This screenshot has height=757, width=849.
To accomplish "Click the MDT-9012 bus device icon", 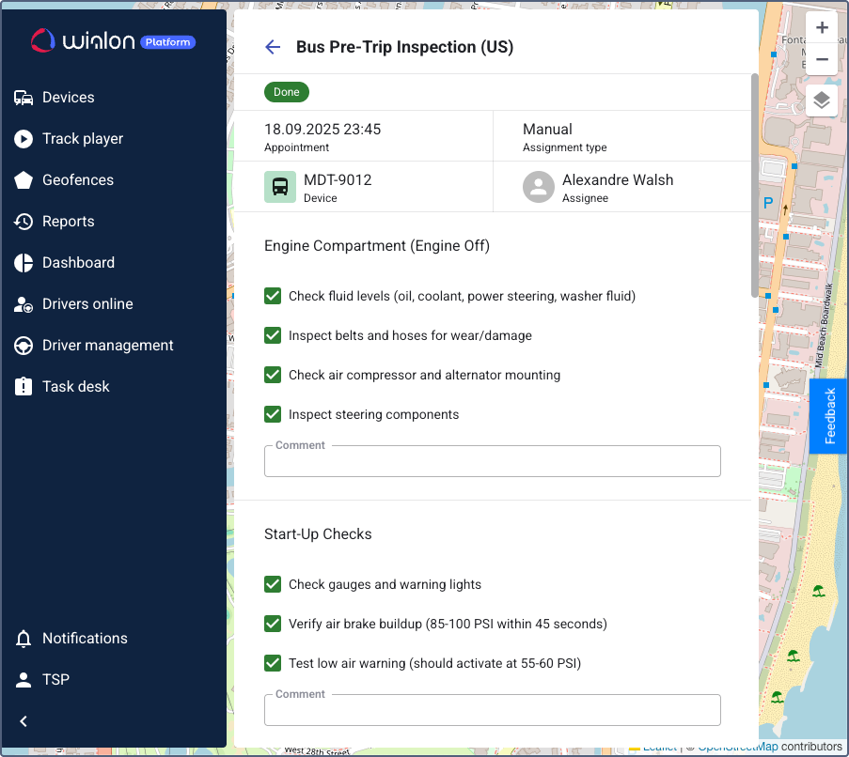I will pos(280,187).
